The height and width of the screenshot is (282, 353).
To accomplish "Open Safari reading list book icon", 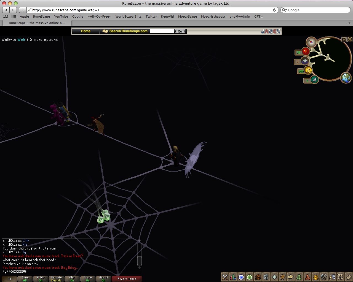I will coord(6,17).
